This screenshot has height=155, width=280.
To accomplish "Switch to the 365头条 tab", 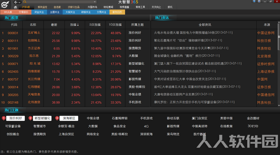I will click(x=8, y=12).
